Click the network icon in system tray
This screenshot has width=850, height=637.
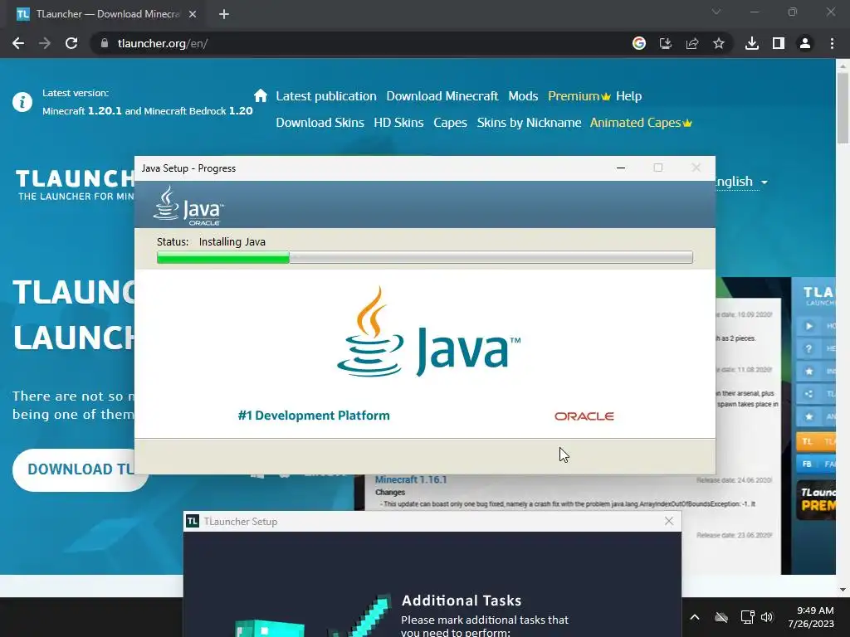tap(747, 617)
